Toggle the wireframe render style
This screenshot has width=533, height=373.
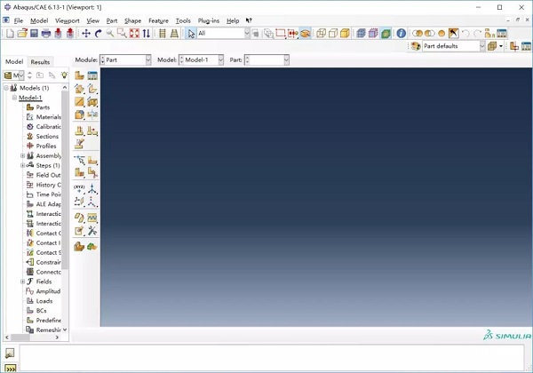[x=321, y=34]
